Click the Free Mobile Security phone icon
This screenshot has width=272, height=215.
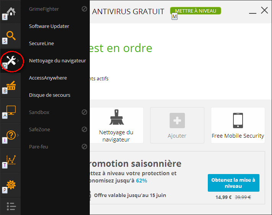[x=238, y=121]
